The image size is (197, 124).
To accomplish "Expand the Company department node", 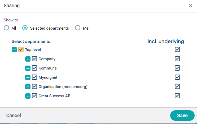I will (28, 59).
